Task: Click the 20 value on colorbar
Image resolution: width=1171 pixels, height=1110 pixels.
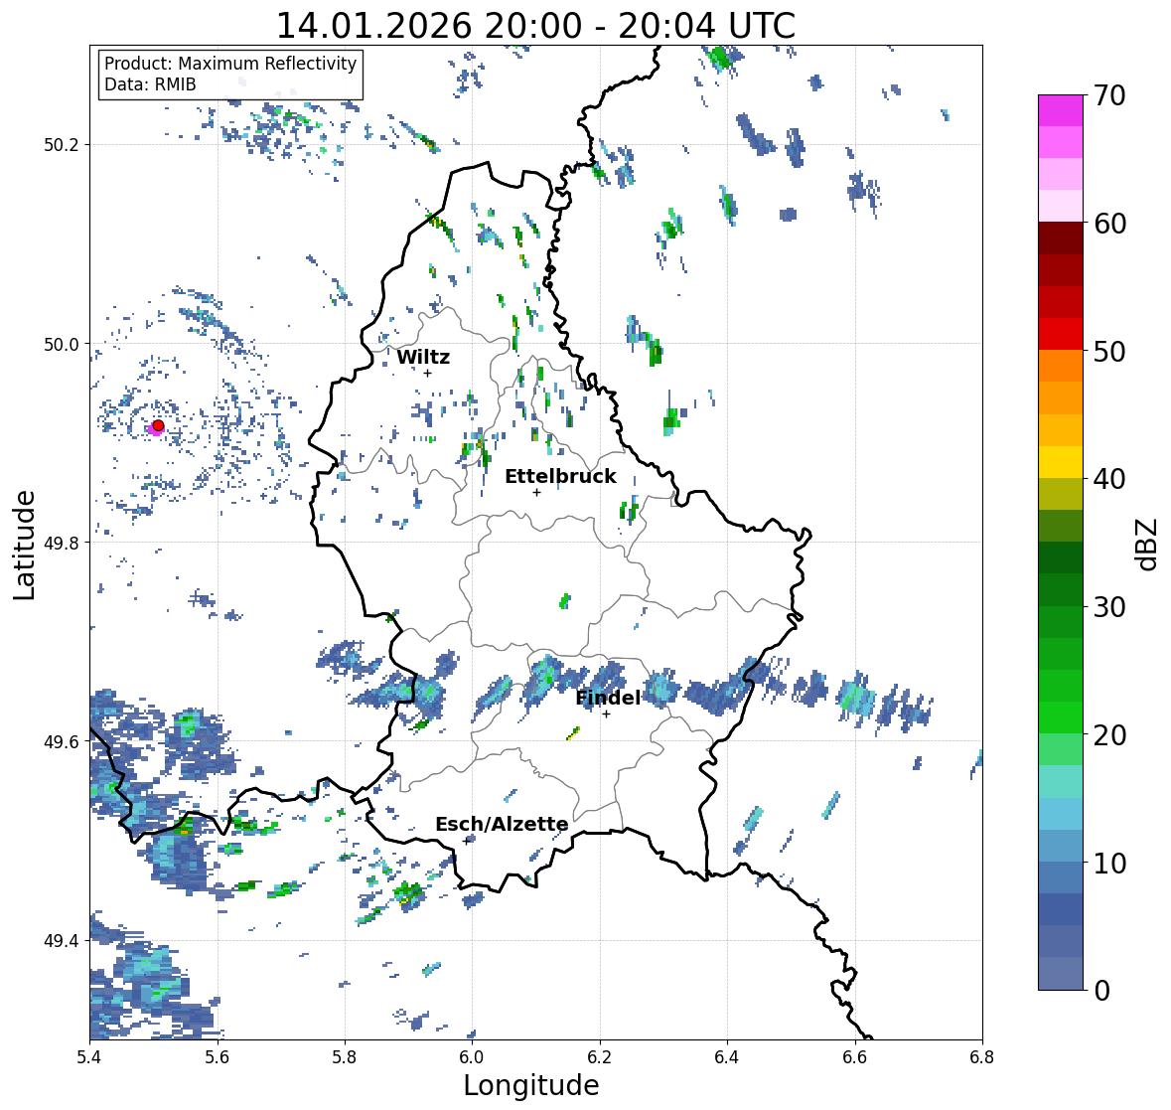Action: 1109,735
